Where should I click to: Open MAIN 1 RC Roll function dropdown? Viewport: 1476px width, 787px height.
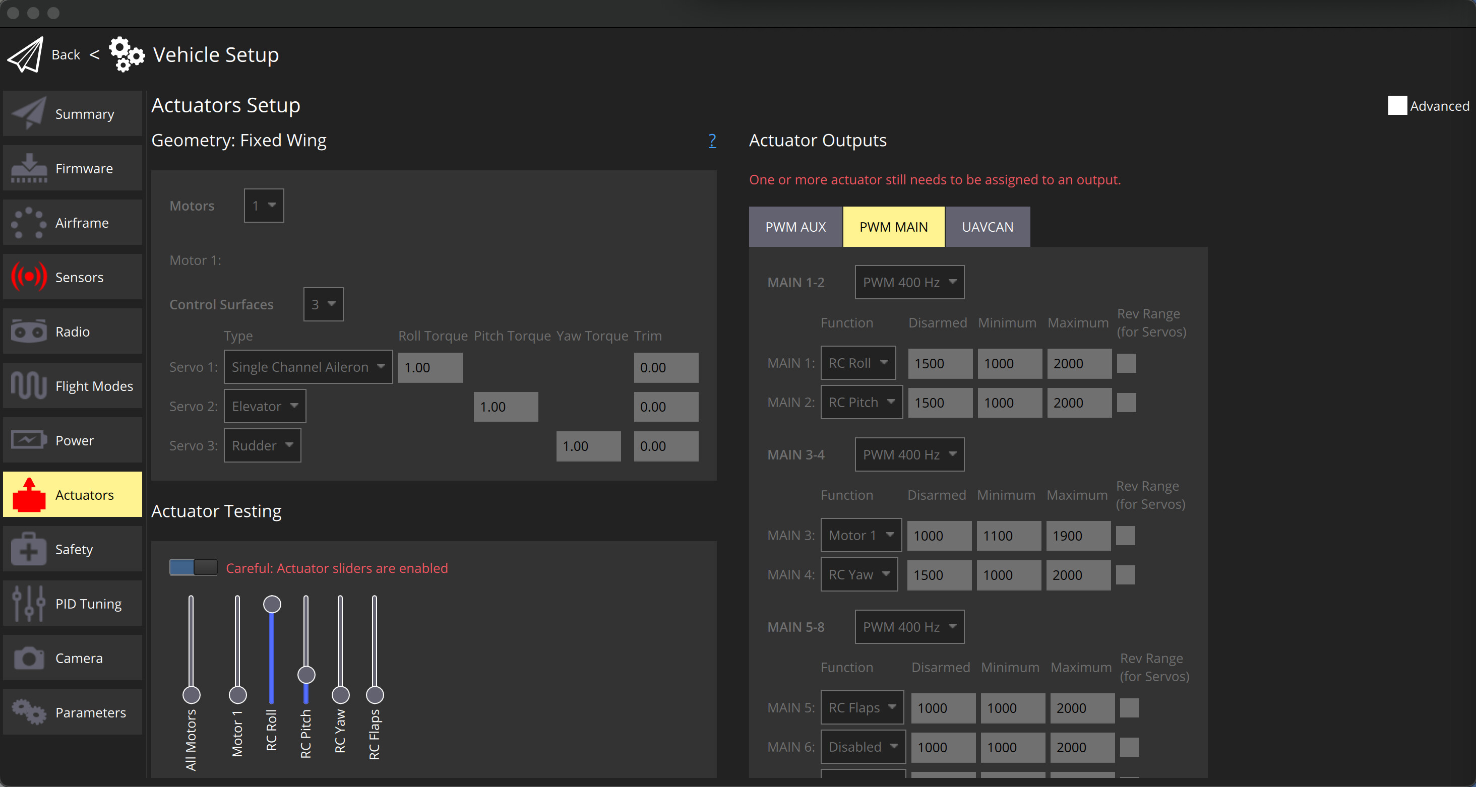point(858,363)
